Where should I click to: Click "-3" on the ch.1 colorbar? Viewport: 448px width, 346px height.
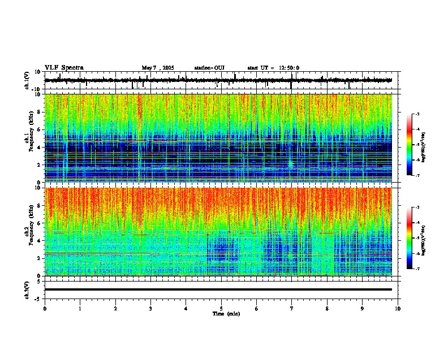coord(417,114)
